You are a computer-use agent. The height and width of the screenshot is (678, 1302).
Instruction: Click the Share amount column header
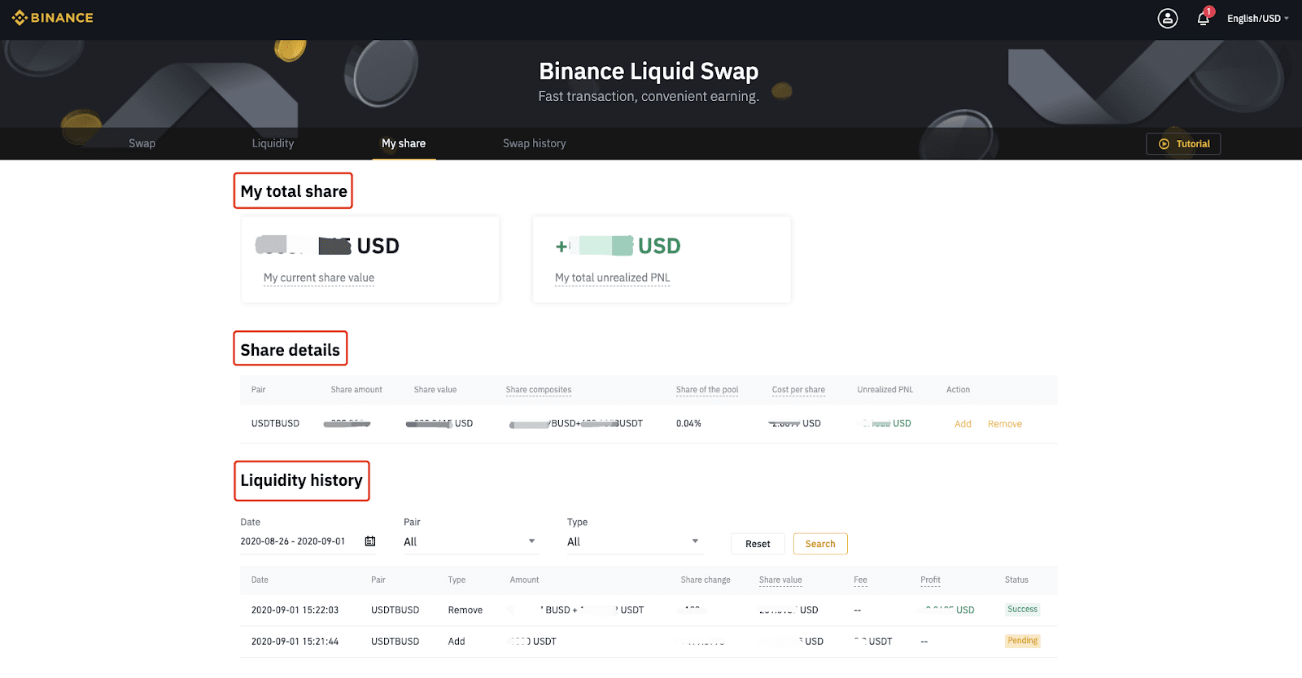(356, 390)
